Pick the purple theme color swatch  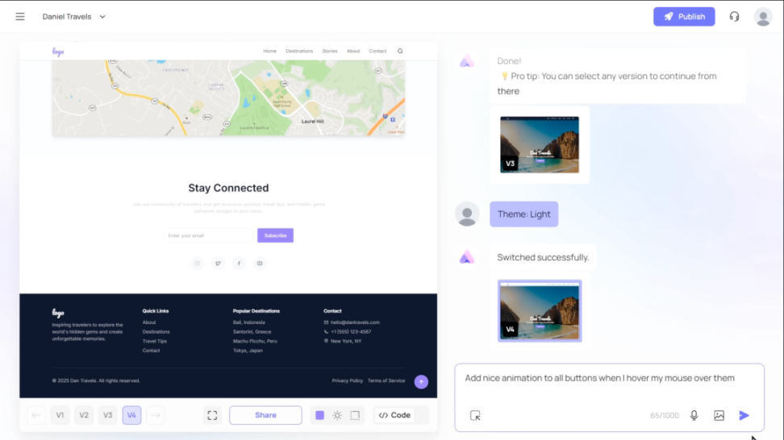point(320,415)
